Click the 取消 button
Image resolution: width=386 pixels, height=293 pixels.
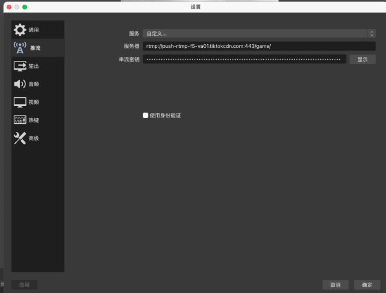[335, 284]
